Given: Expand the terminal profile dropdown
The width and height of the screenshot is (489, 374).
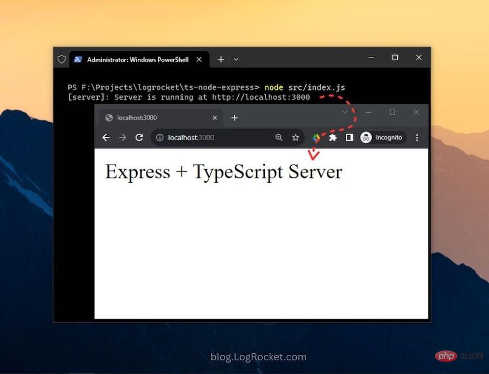Looking at the screenshot, I should point(236,59).
